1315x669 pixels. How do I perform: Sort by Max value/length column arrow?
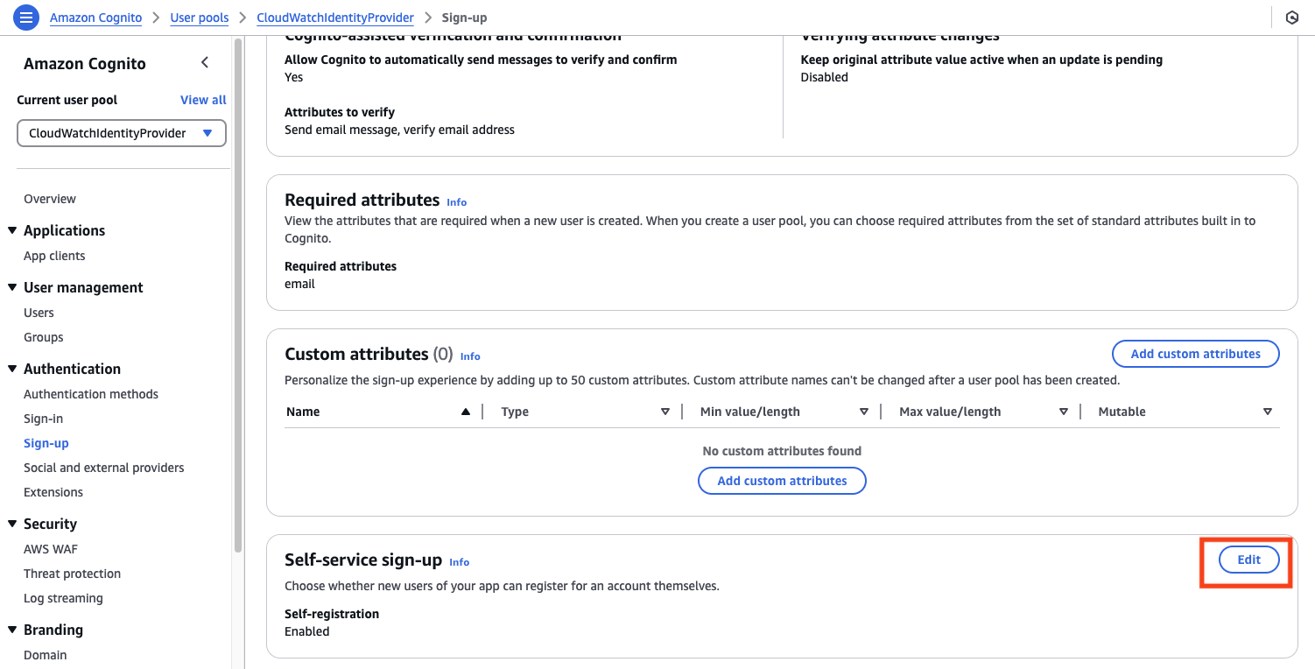pyautogui.click(x=1064, y=412)
